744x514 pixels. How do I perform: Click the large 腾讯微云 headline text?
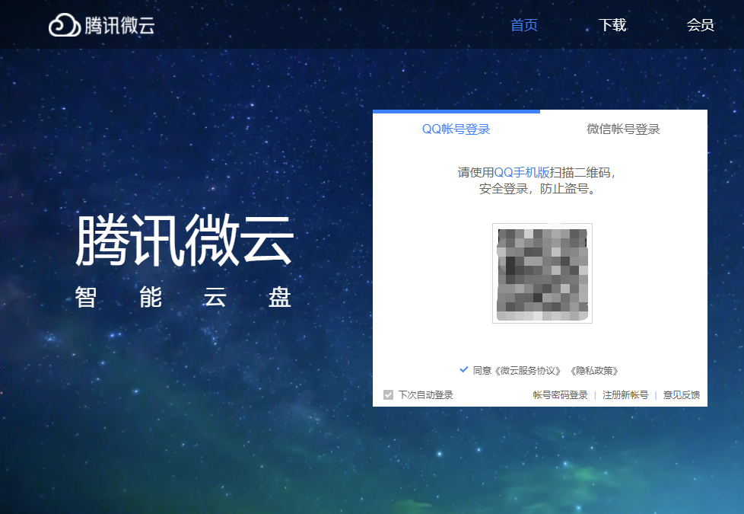point(185,240)
